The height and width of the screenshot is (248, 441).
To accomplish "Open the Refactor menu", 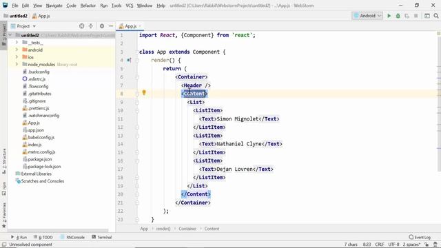I will [88, 6].
